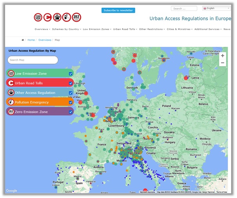The image size is (237, 198).
Task: Click the Paris map marker
Action: 101,131
